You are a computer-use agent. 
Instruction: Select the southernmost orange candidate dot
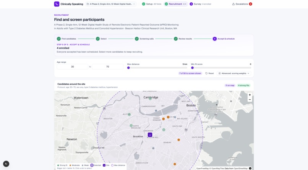tap(175, 164)
